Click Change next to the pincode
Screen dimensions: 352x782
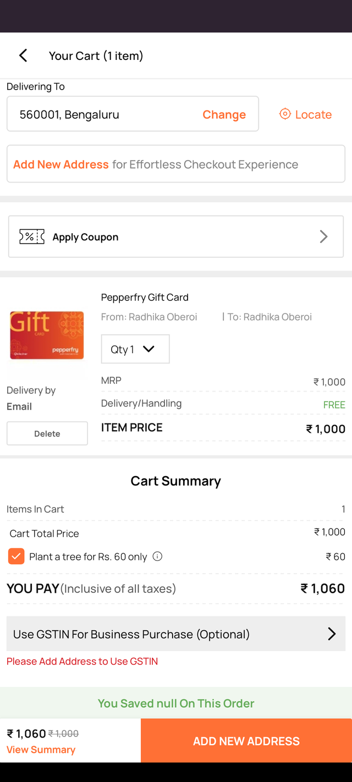click(224, 114)
